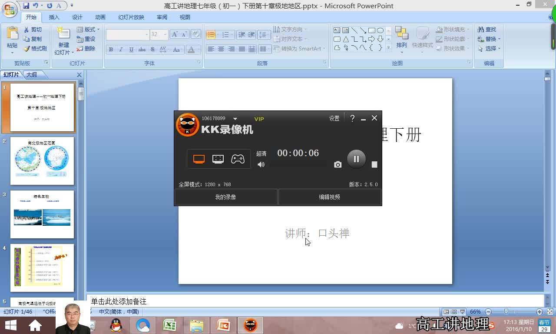This screenshot has height=334, width=556.
Task: Open Excel from the taskbar
Action: coord(169,325)
